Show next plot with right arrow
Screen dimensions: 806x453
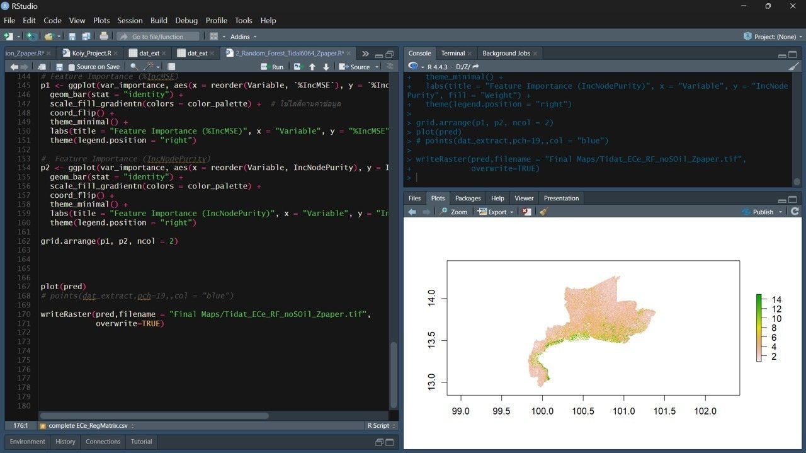(x=426, y=212)
